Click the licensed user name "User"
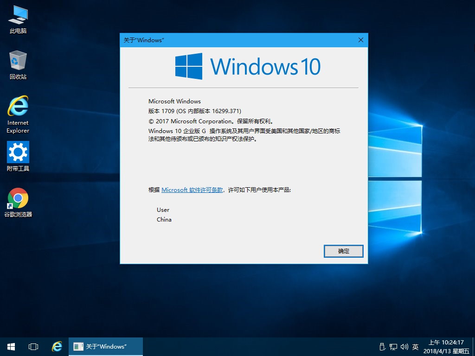 point(163,210)
